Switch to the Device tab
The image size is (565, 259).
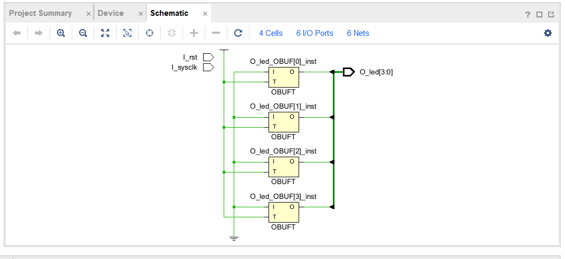(111, 13)
